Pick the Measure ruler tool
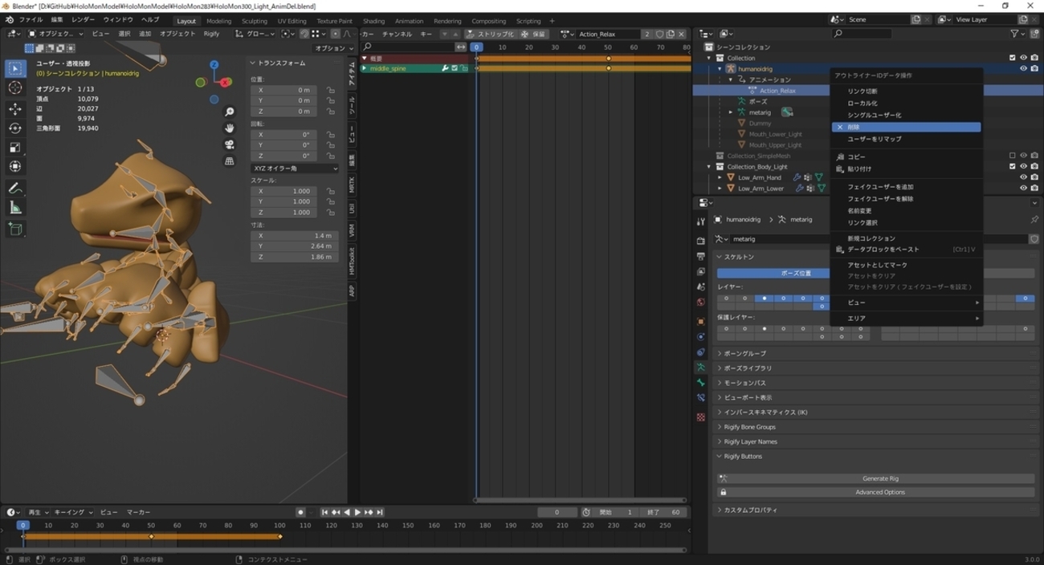The height and width of the screenshot is (565, 1044). [15, 208]
